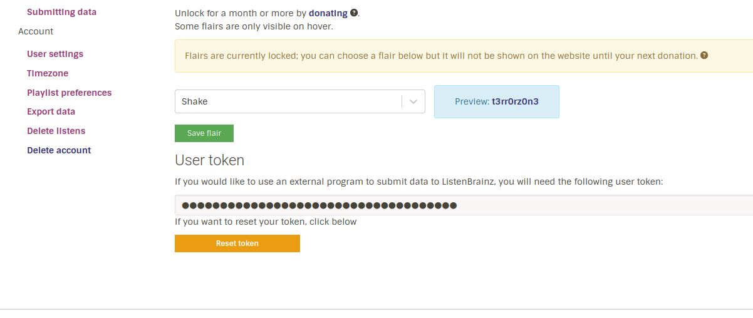Click the help icon in the locked flairs alert

(x=704, y=55)
